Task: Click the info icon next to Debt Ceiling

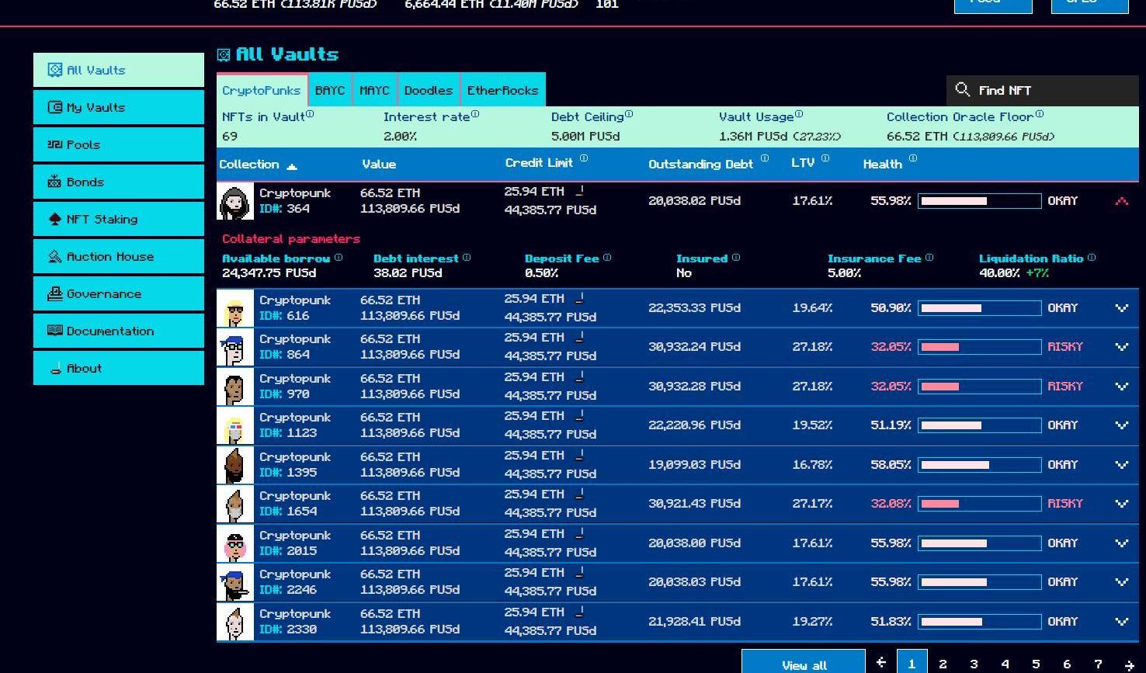Action: tap(629, 115)
